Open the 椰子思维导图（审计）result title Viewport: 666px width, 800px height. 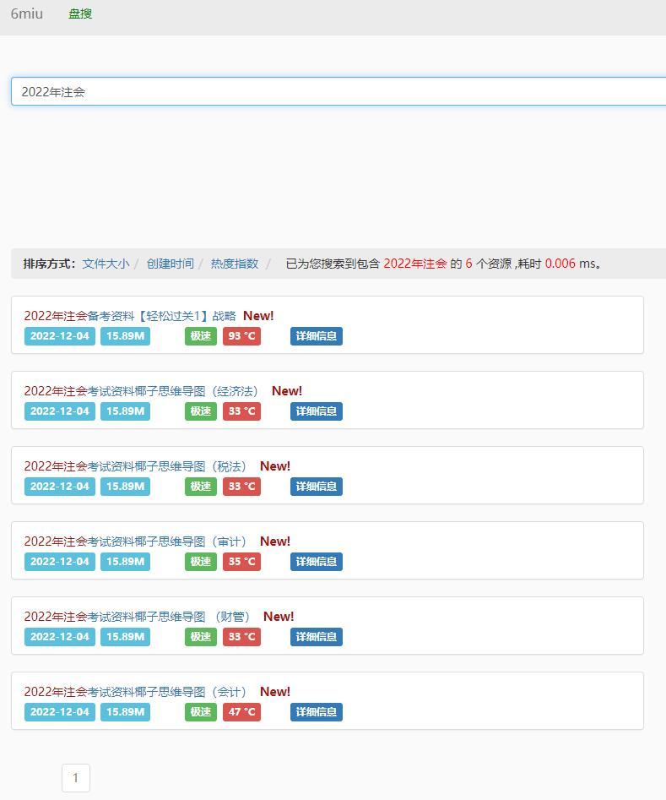coord(136,541)
